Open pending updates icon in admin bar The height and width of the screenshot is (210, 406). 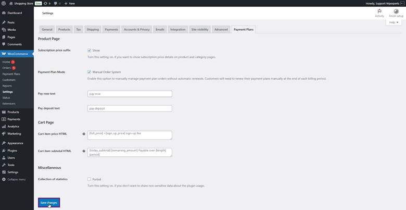pyautogui.click(x=46, y=3)
